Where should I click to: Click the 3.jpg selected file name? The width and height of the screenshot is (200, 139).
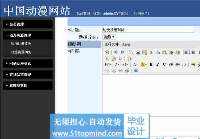(126, 44)
